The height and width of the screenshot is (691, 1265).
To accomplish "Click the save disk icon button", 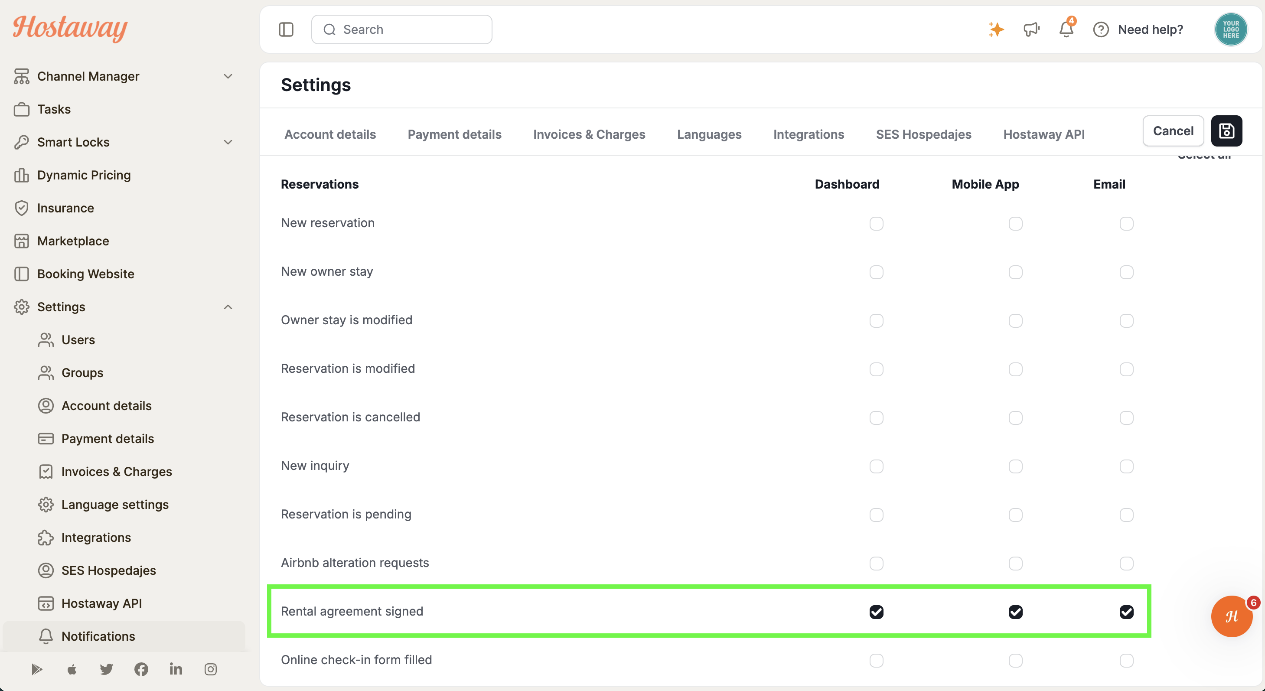I will tap(1226, 131).
